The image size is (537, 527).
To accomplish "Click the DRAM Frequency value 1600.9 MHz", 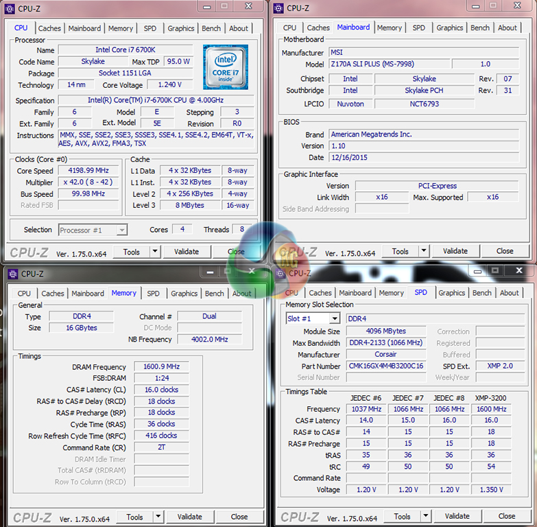I will 161,366.
